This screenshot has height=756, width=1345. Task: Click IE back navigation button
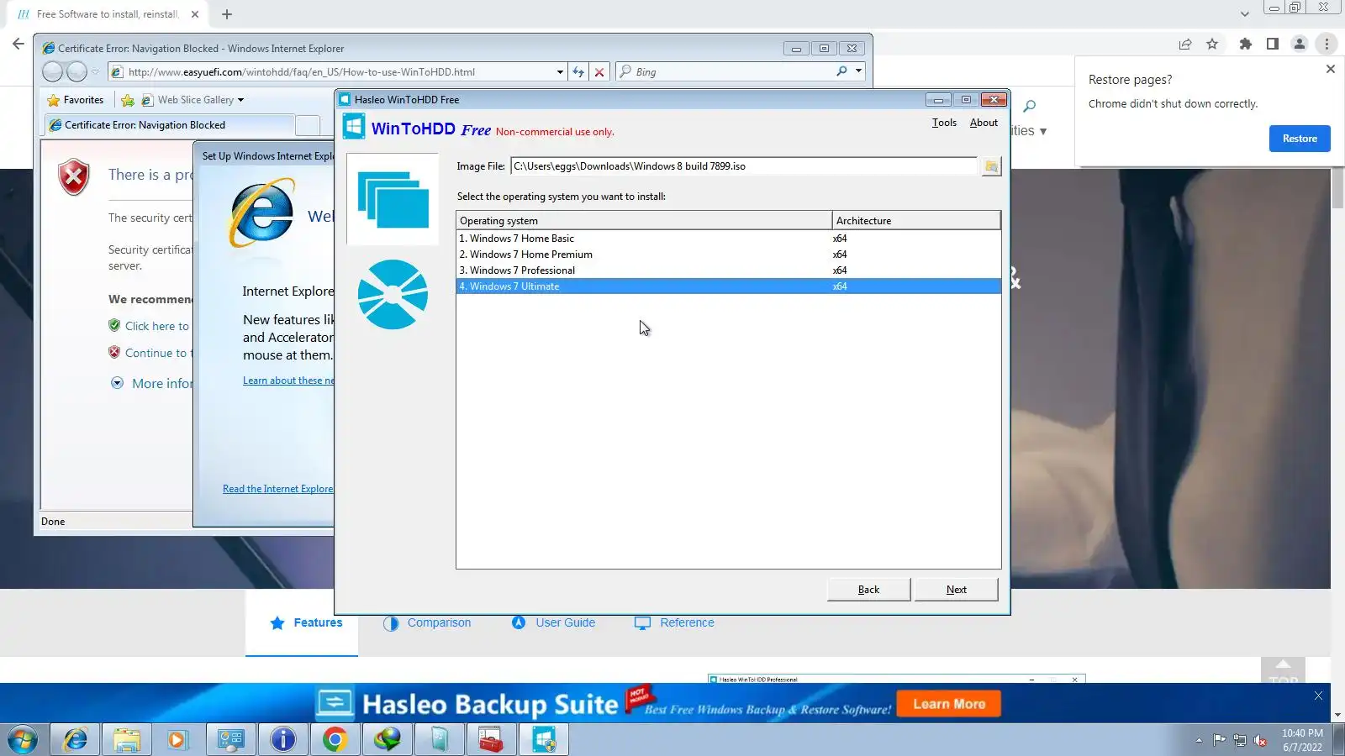pyautogui.click(x=52, y=72)
